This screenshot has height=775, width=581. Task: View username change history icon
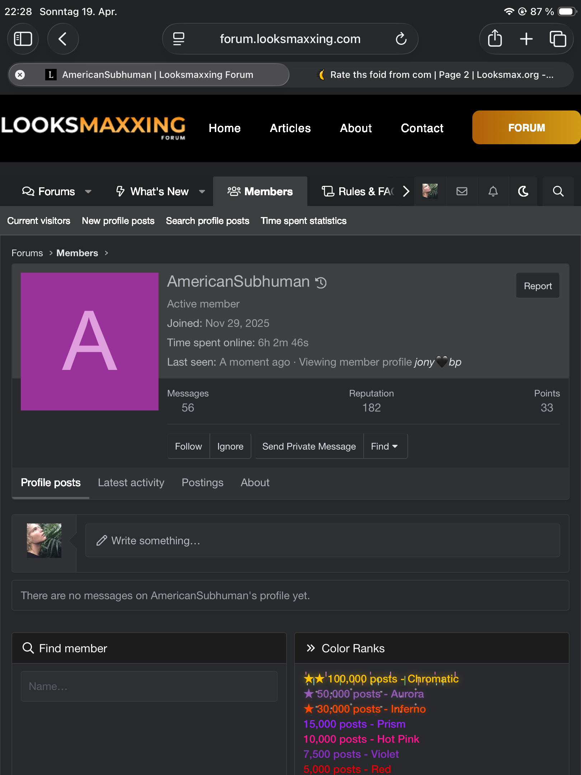[321, 283]
